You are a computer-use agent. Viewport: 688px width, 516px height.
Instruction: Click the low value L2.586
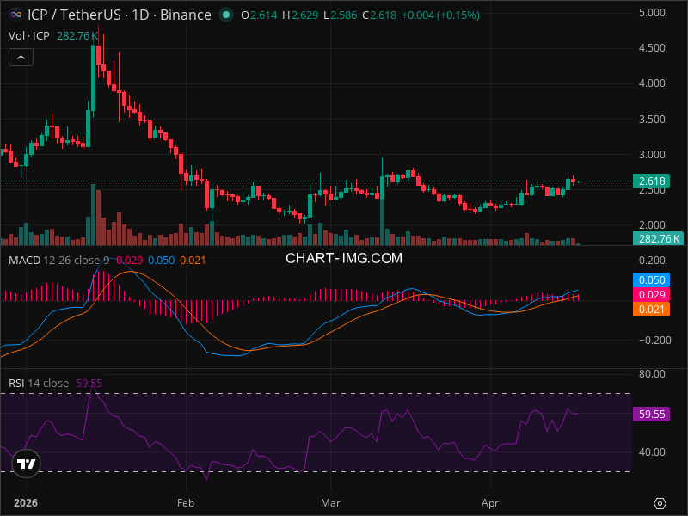click(340, 15)
